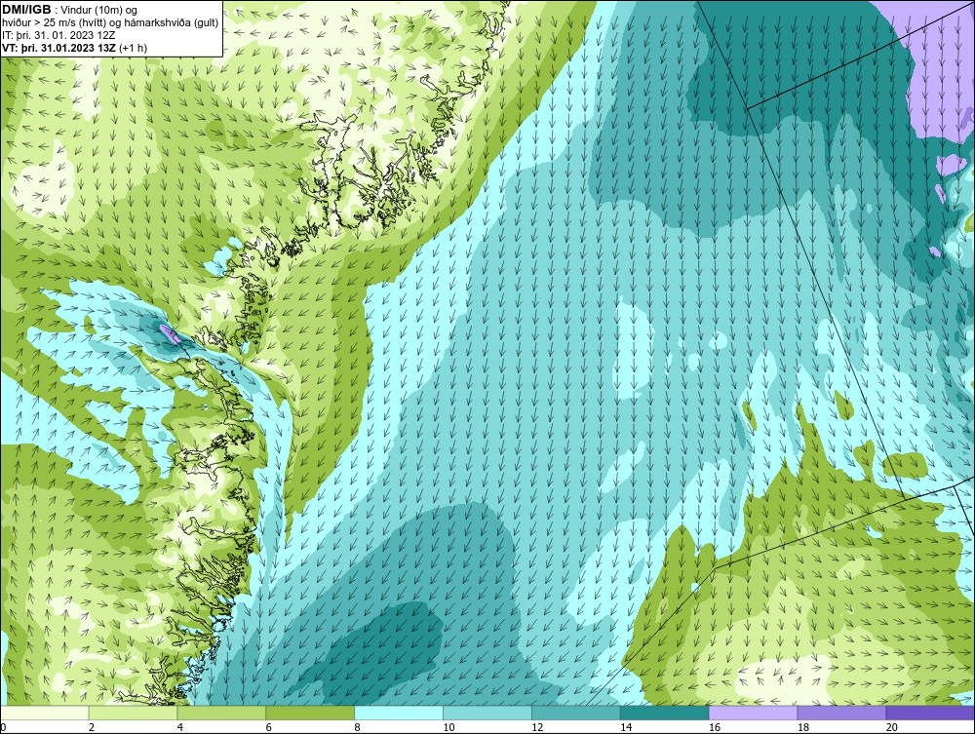
Task: Click the light cyan 8–10 m/s color swatch
Action: pyautogui.click(x=399, y=713)
